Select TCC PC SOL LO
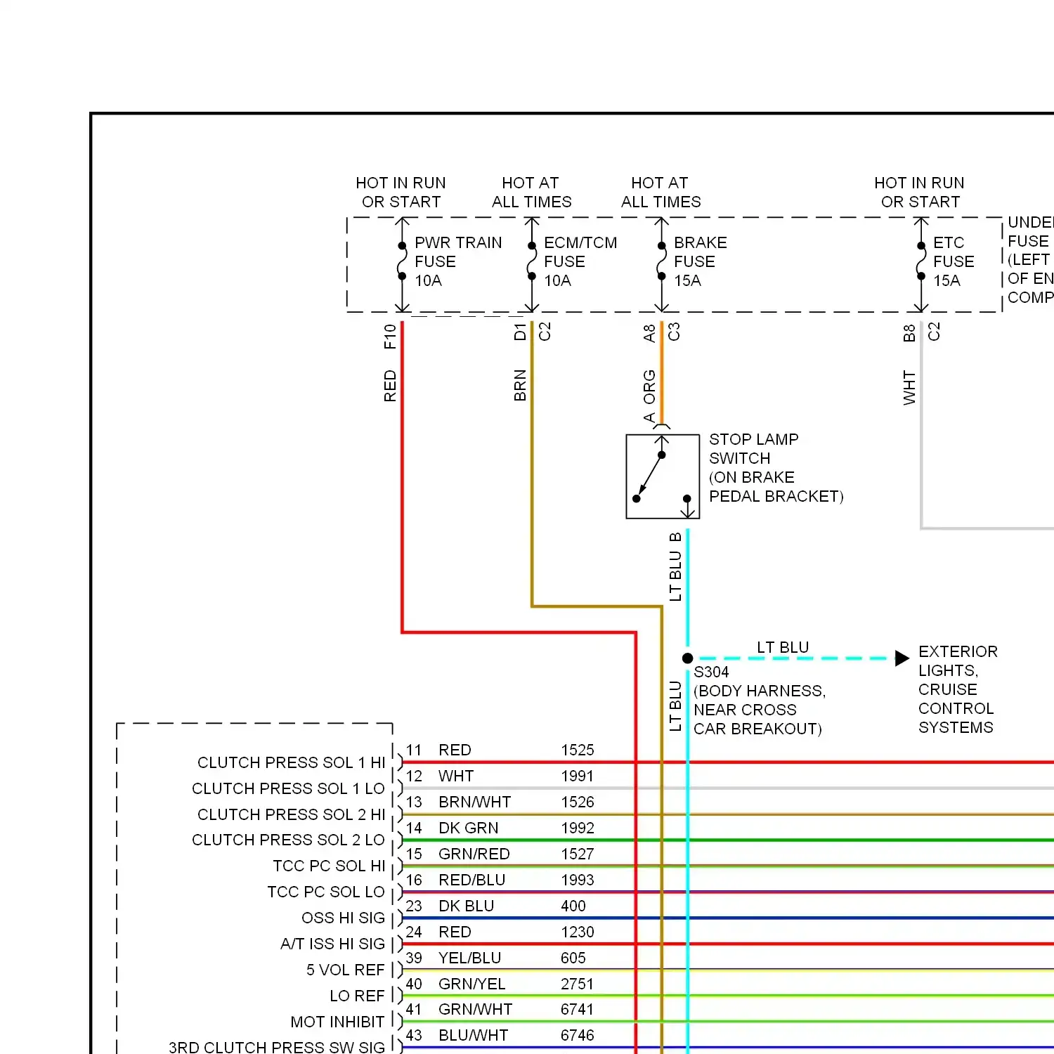Image resolution: width=1054 pixels, height=1054 pixels. point(326,892)
